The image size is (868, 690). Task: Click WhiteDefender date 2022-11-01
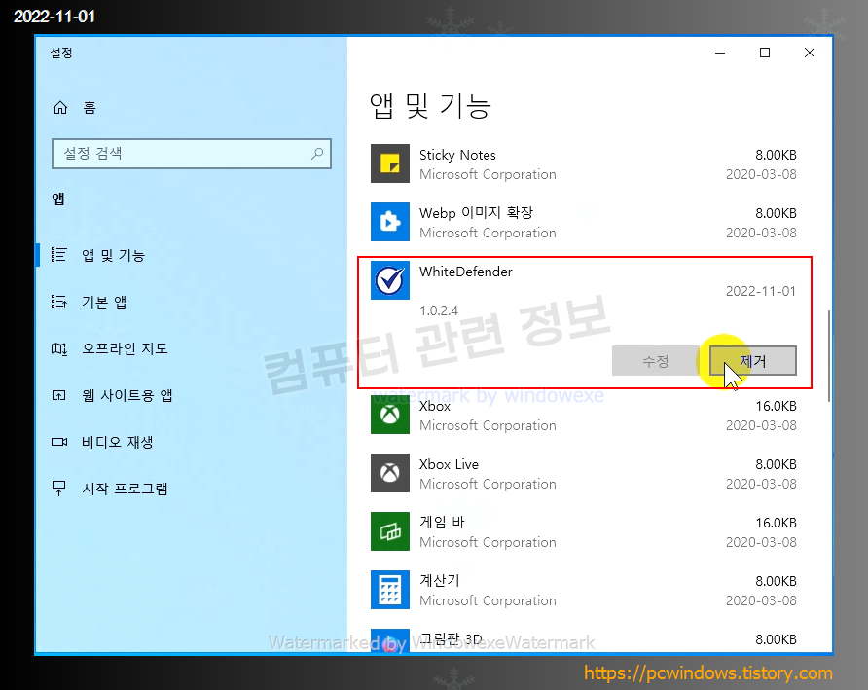point(761,291)
